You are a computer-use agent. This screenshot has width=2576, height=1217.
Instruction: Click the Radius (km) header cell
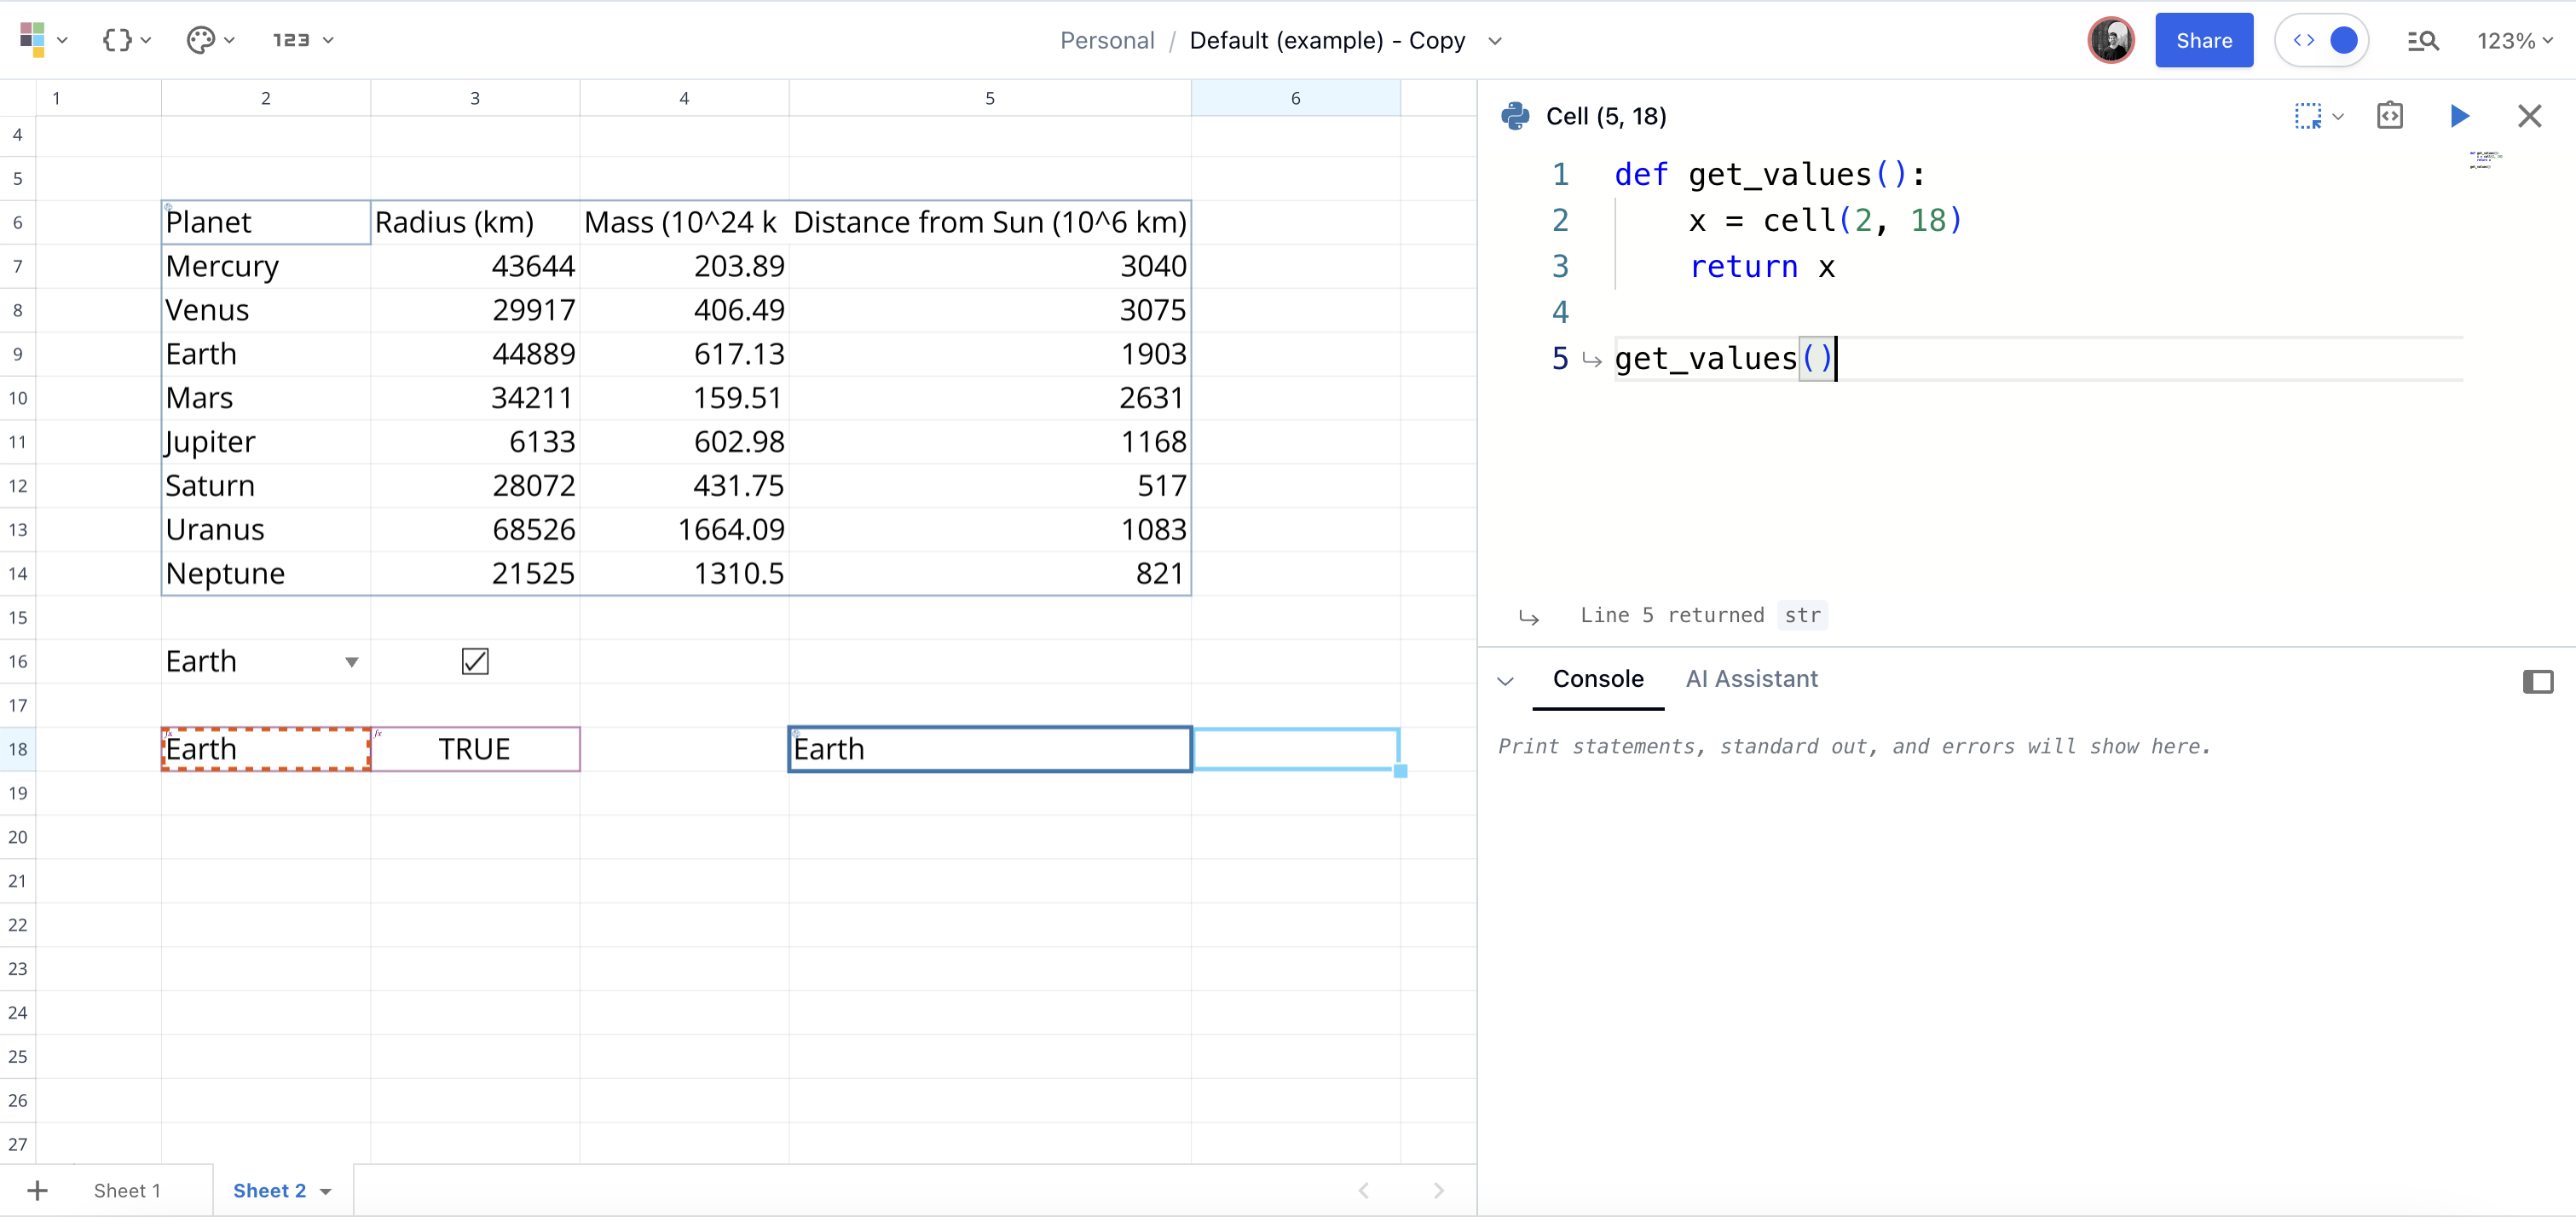click(475, 222)
